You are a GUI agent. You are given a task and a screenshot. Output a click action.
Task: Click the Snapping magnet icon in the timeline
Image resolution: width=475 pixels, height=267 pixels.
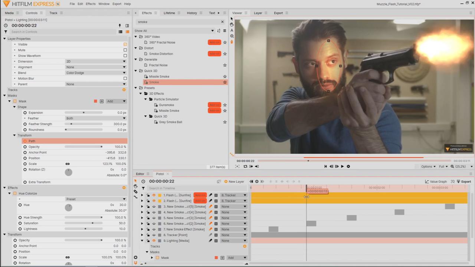135,263
